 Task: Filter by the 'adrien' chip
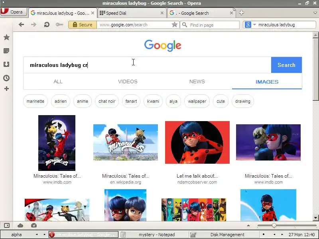61,101
